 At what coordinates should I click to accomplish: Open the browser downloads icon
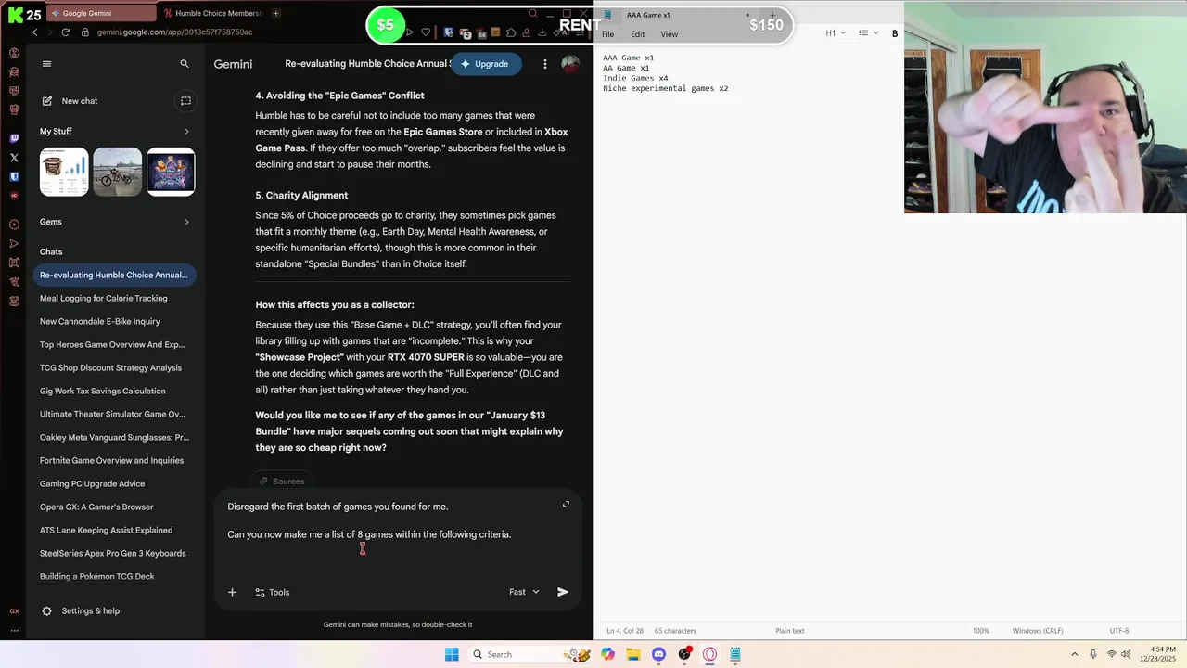[542, 32]
